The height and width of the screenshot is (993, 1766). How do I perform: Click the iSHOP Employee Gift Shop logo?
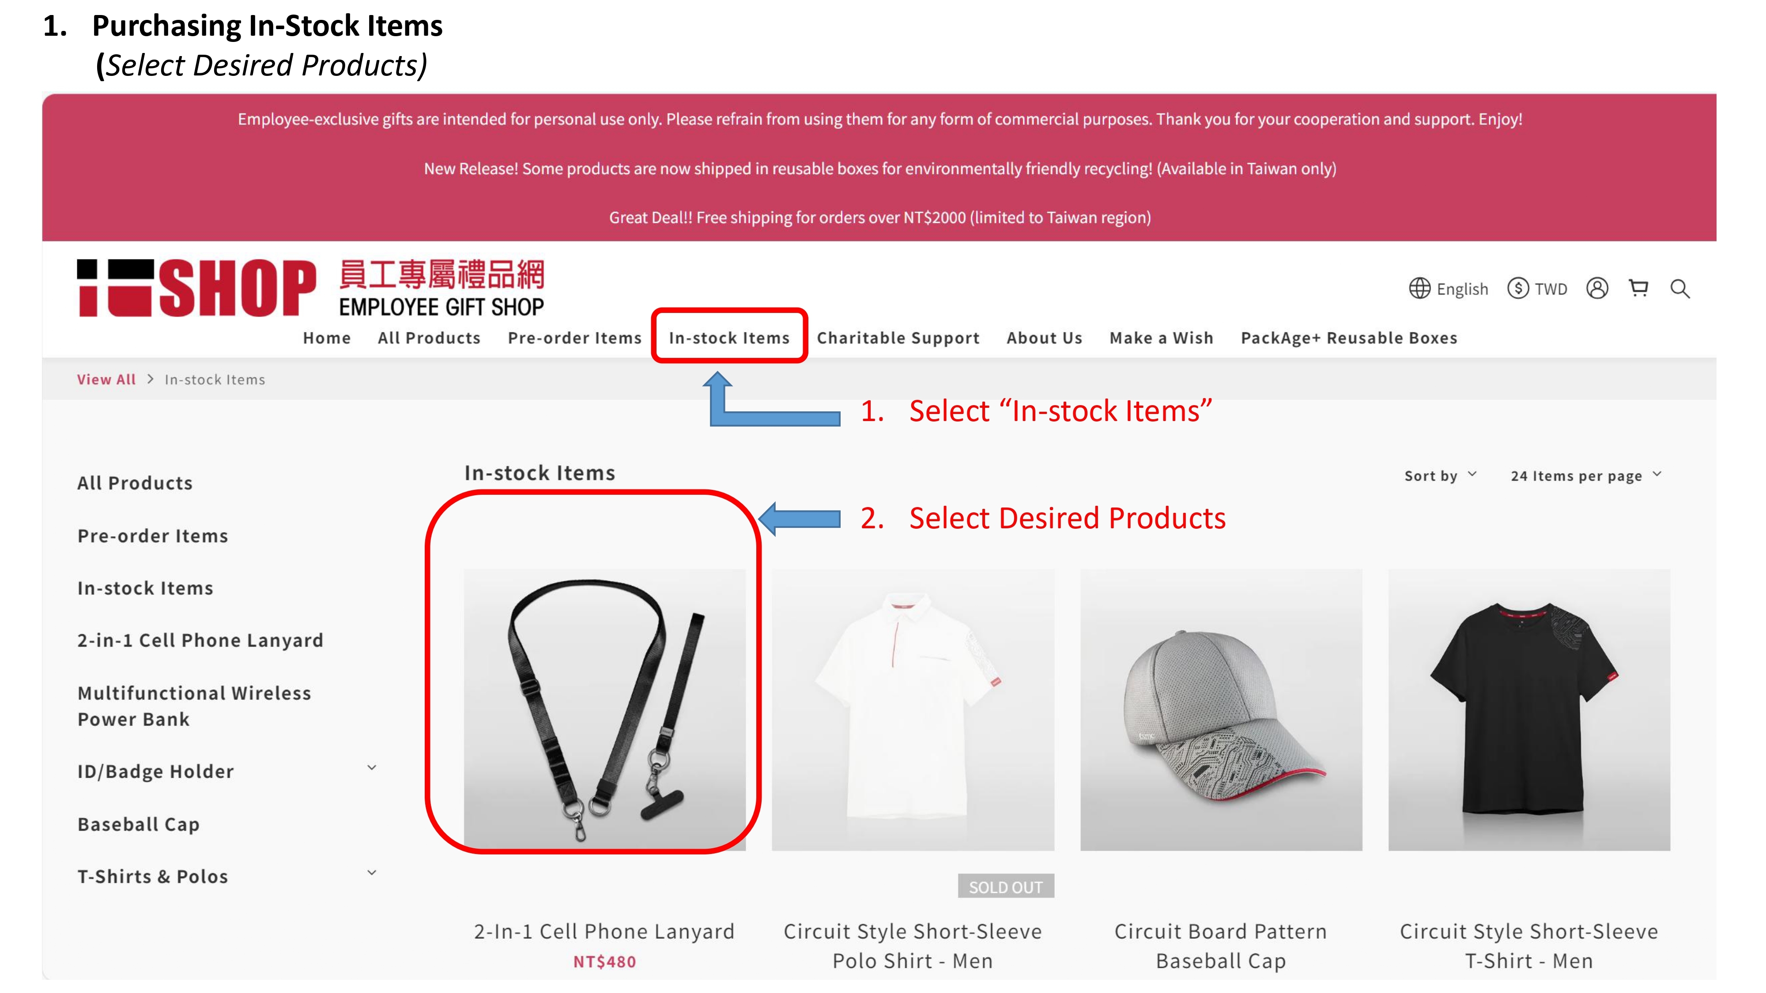click(310, 288)
